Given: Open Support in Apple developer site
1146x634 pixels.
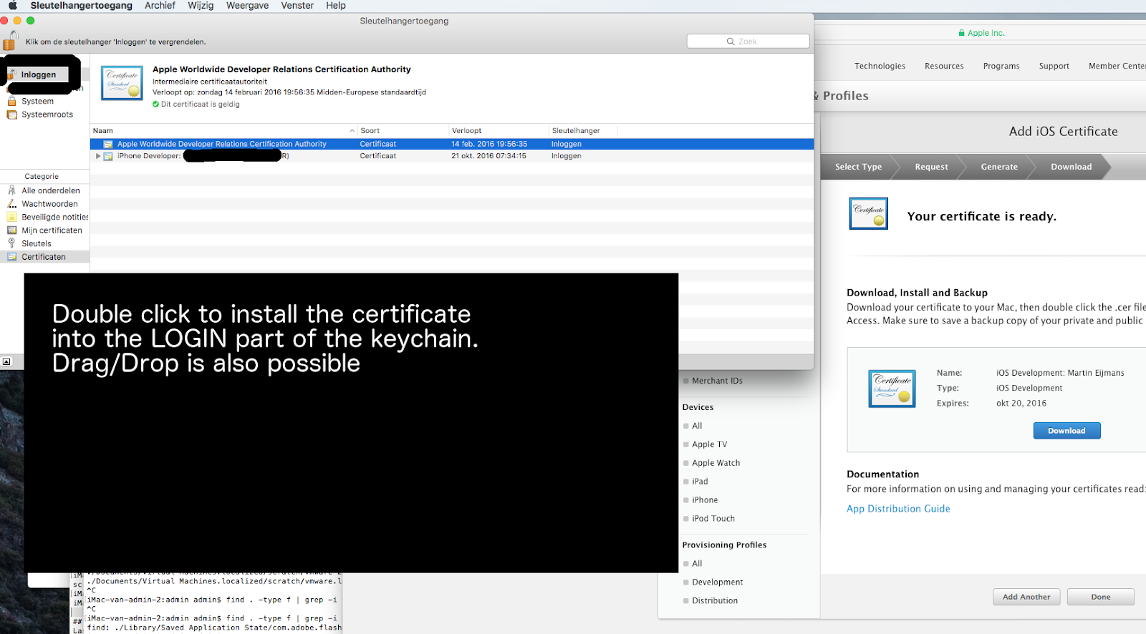Looking at the screenshot, I should [1054, 66].
